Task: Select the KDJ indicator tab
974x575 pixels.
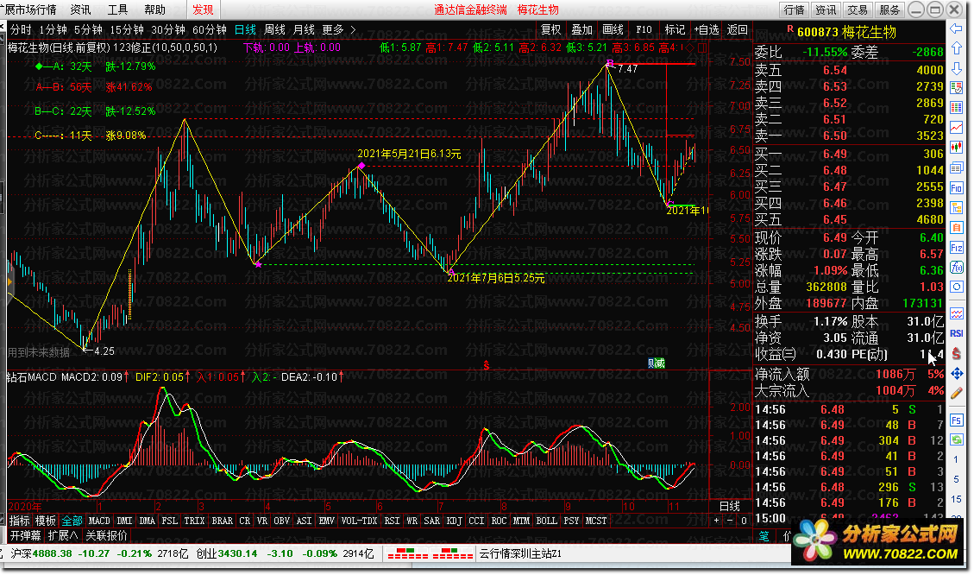Action: (x=454, y=521)
